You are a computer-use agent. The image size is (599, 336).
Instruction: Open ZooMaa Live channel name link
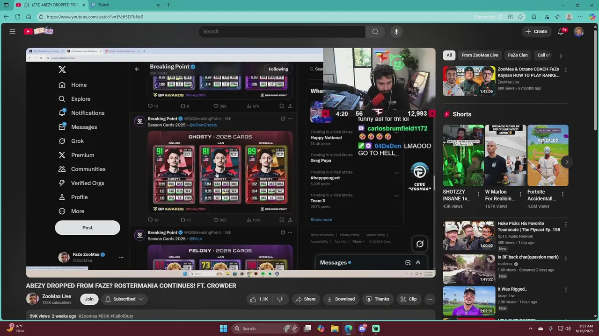point(57,296)
